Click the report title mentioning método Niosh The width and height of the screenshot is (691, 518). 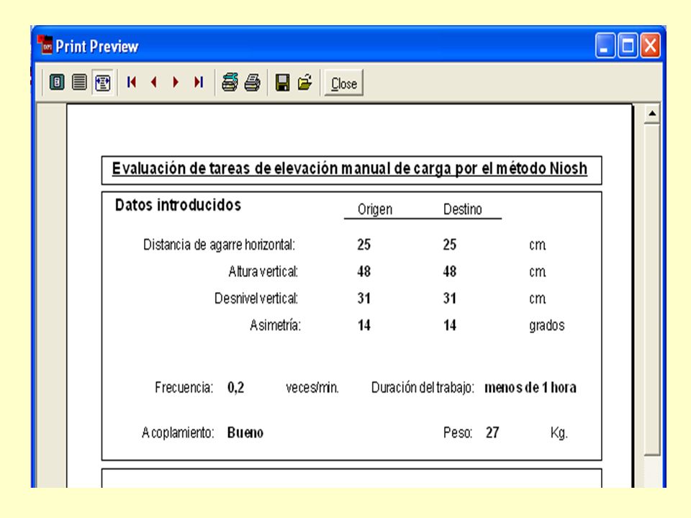(350, 168)
